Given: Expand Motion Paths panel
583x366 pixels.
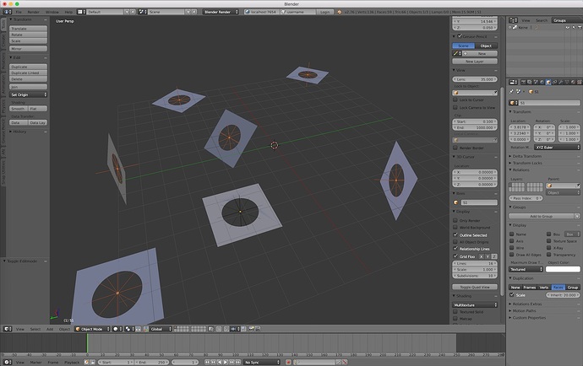Looking at the screenshot, I should coord(524,310).
